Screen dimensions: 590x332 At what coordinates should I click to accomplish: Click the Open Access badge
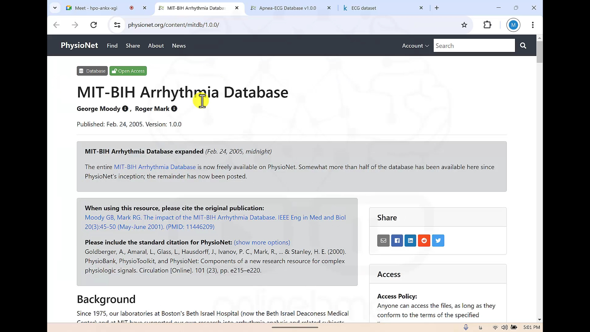tap(128, 71)
